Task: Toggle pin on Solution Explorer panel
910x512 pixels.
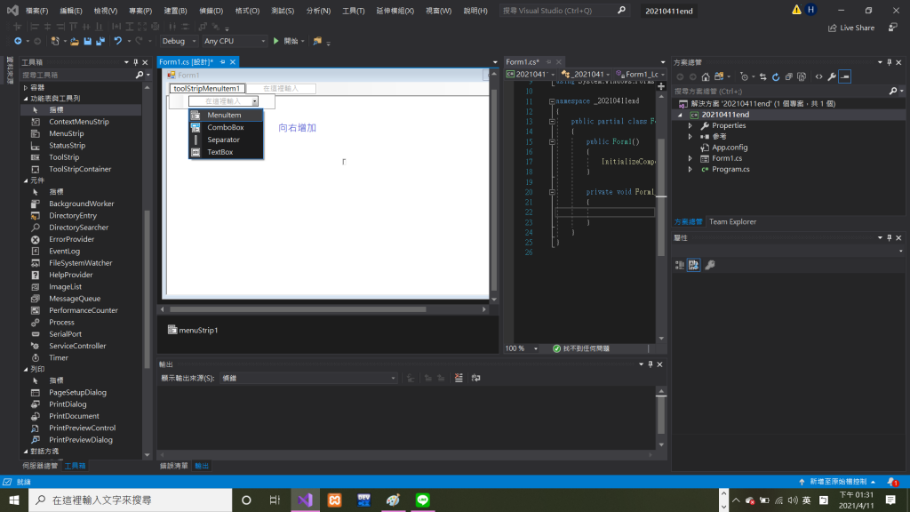Action: [x=889, y=62]
